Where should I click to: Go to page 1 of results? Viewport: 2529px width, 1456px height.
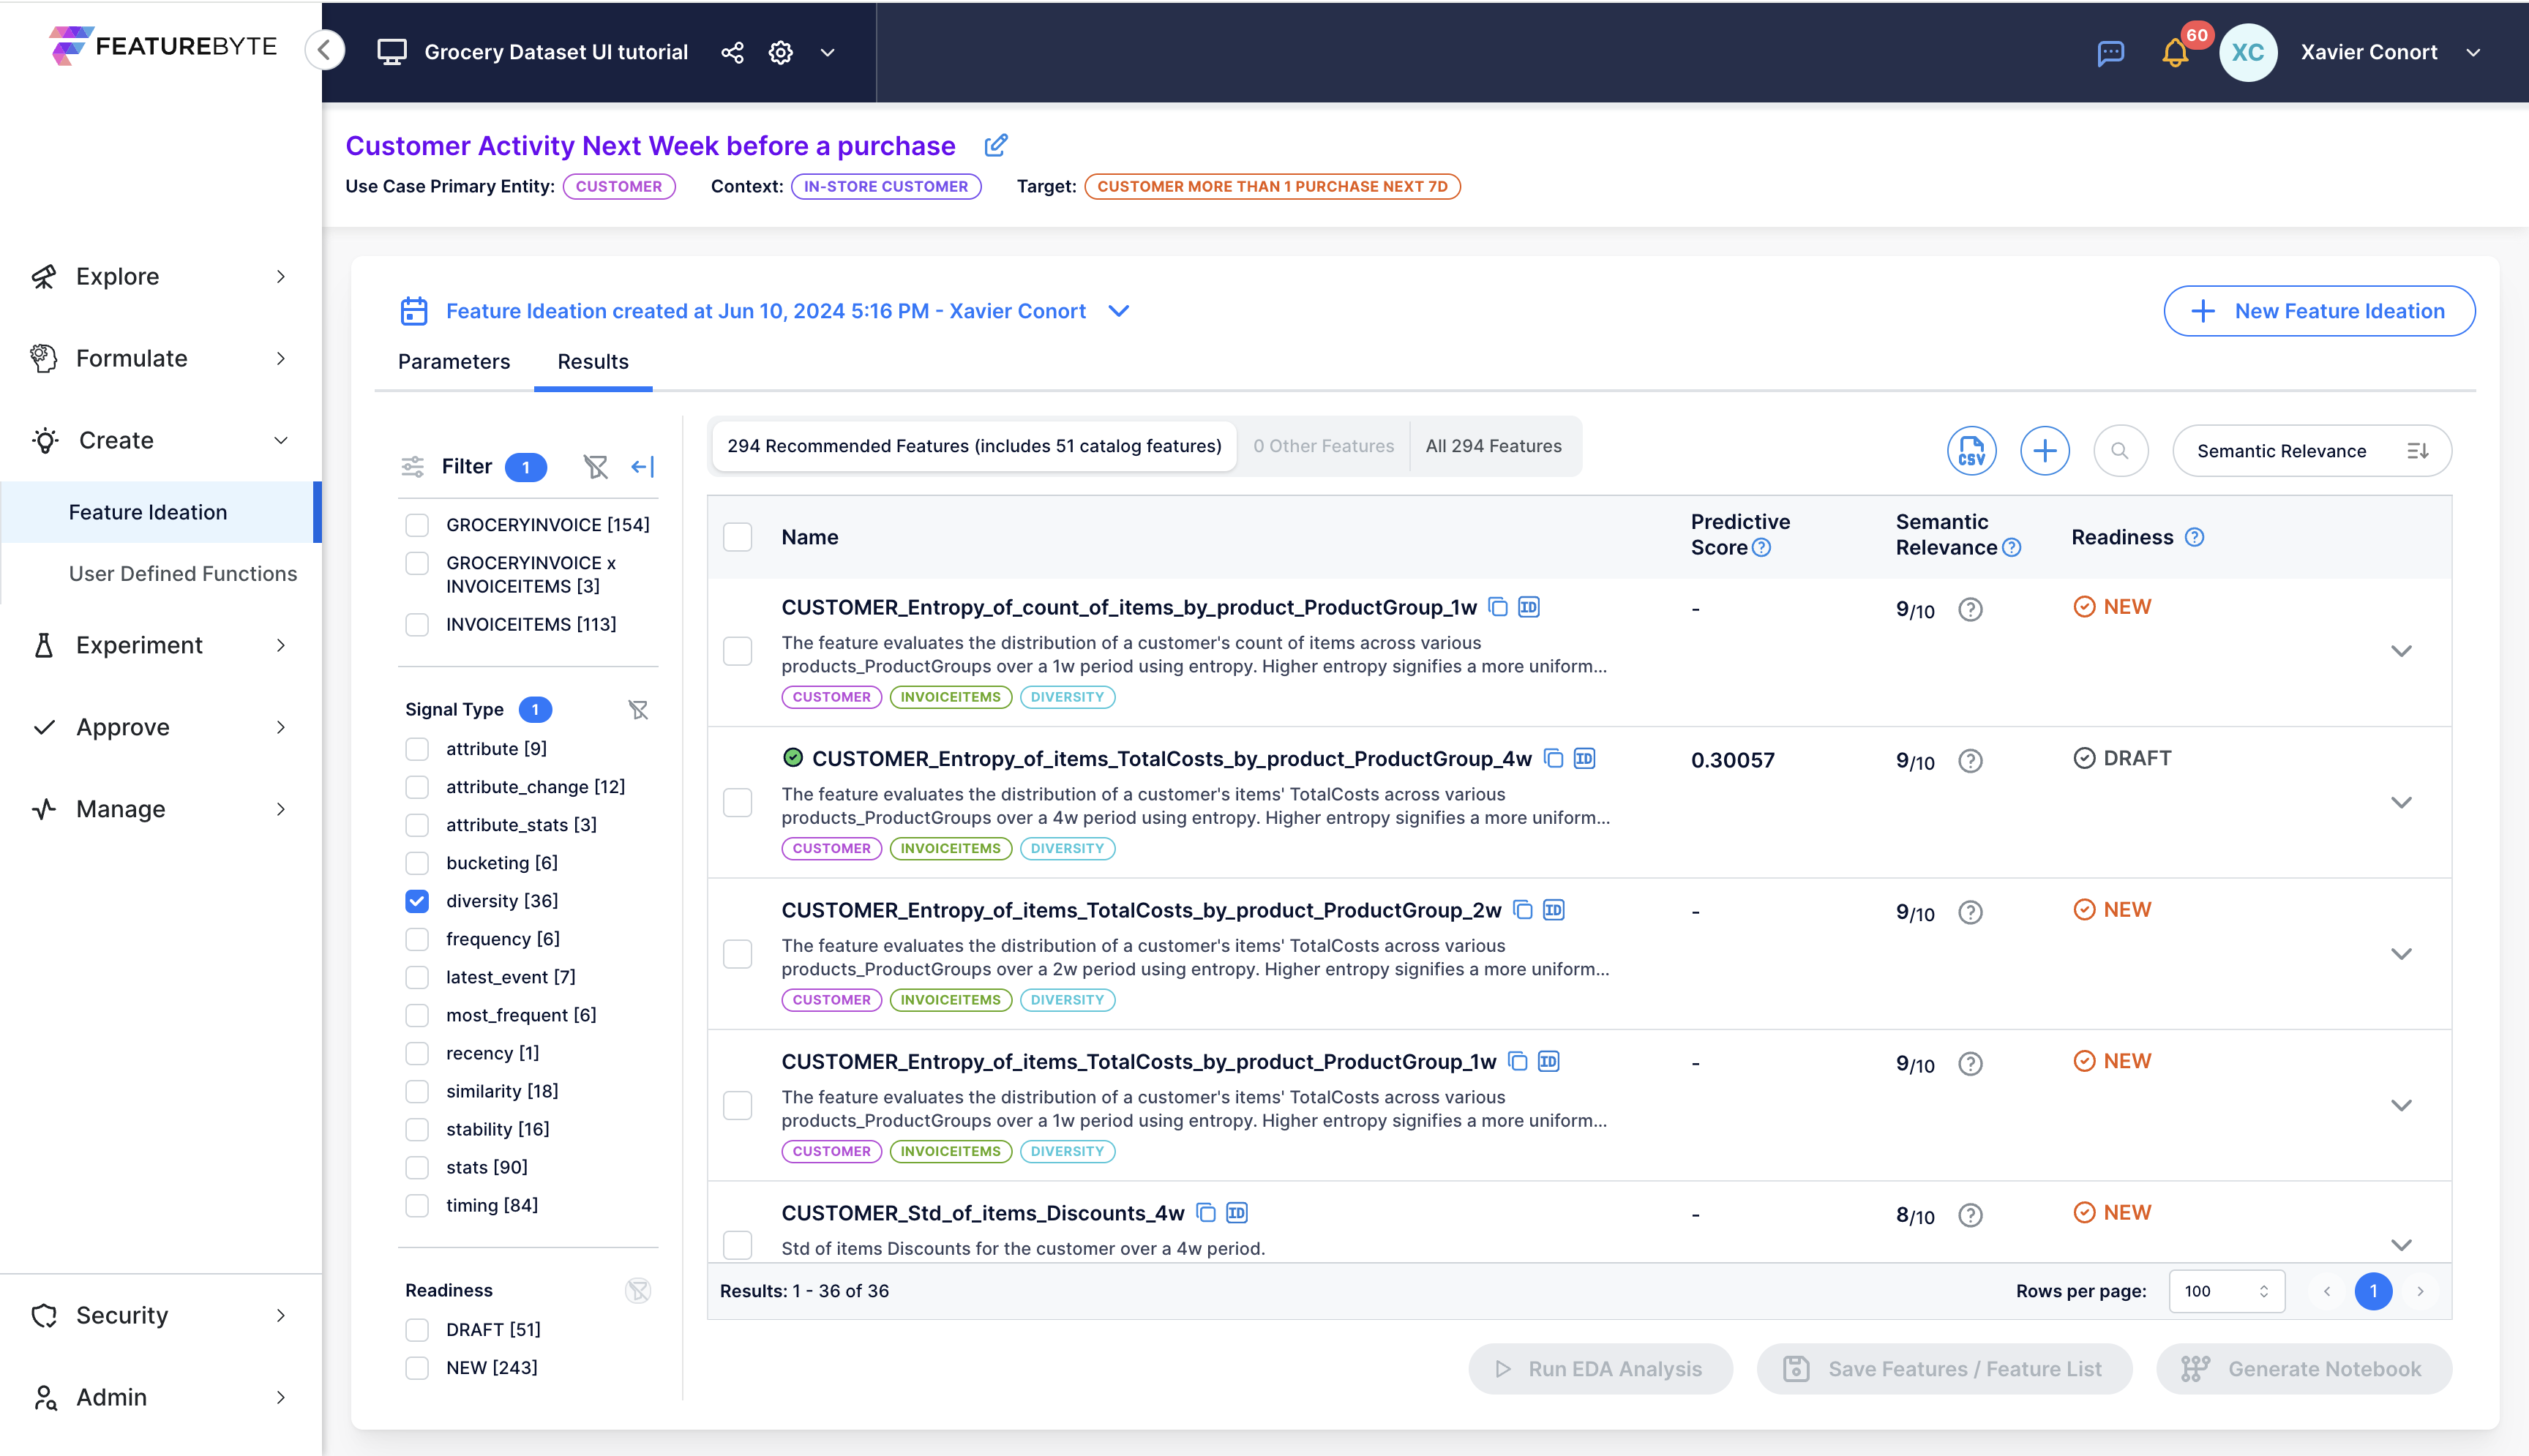[2373, 1292]
